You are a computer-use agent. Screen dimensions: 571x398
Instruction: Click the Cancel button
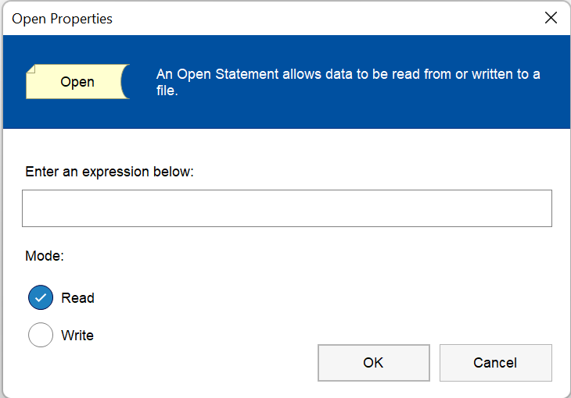[496, 363]
